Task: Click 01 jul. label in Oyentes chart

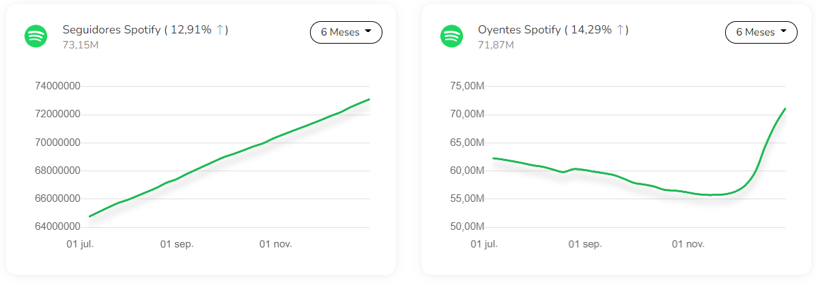Action: (x=485, y=244)
